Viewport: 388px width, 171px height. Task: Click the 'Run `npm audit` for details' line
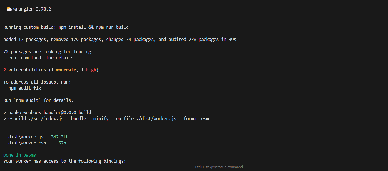(x=38, y=100)
